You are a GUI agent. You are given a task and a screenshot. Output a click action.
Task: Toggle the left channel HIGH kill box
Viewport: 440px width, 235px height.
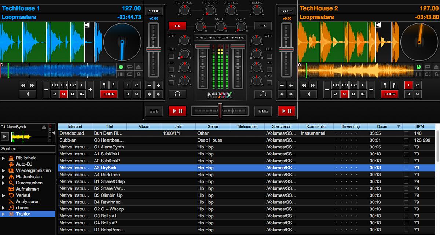(x=171, y=56)
